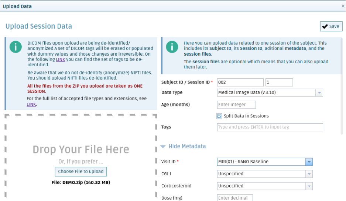The image size is (346, 201).
Task: Click the Subject ID input field
Action: tap(240, 82)
